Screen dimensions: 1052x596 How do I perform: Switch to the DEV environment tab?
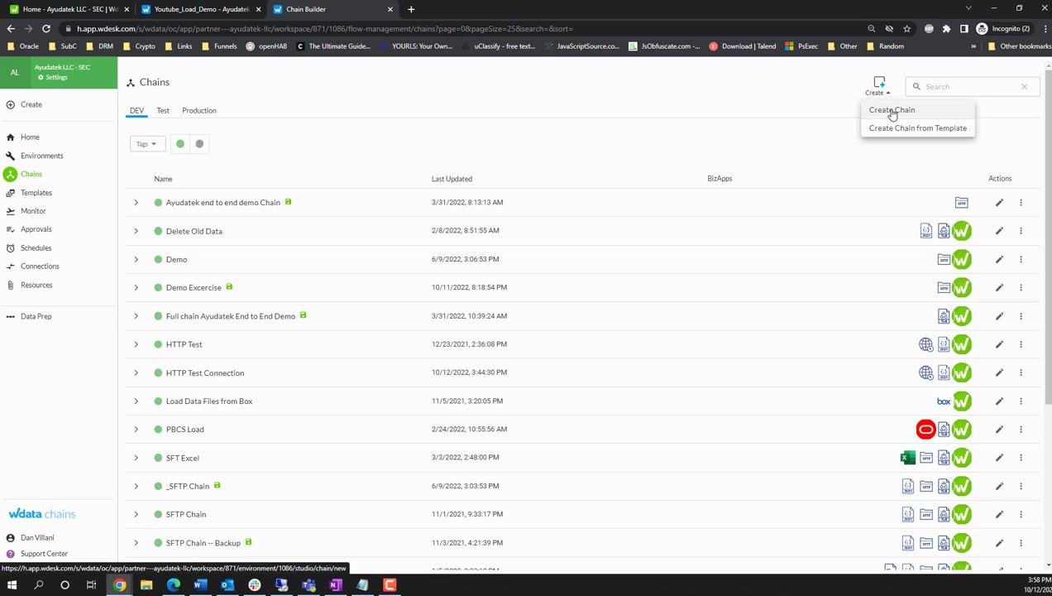pyautogui.click(x=136, y=110)
